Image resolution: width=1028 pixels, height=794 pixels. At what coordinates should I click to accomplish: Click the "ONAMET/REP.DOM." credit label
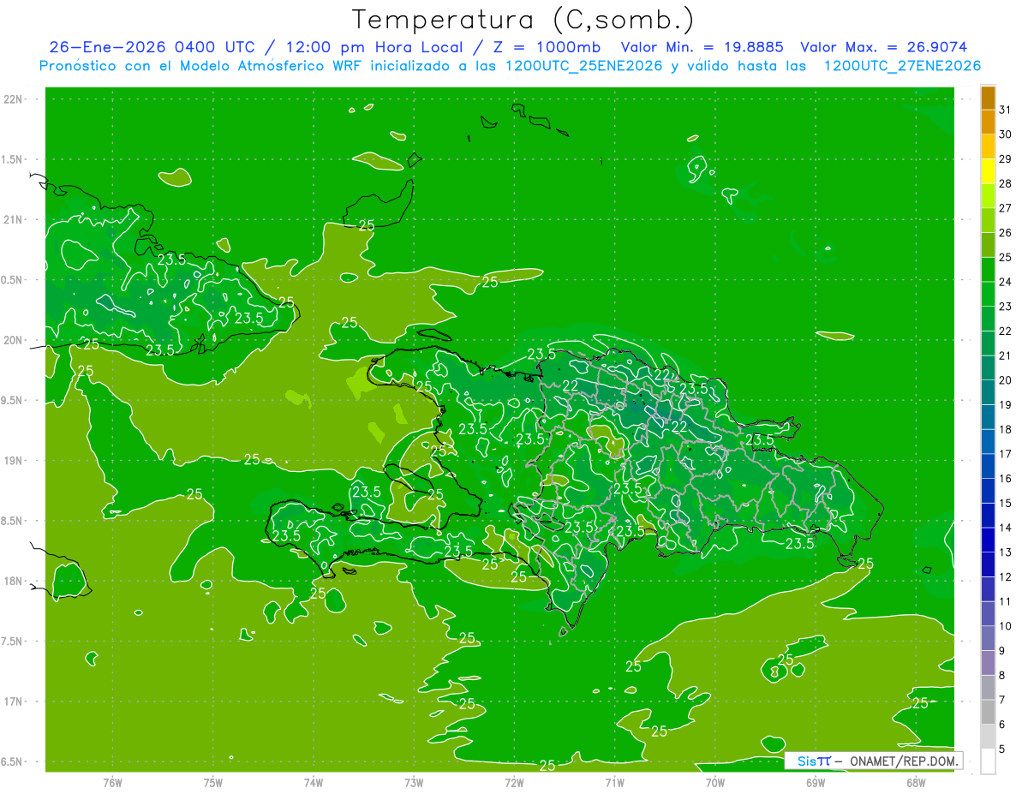(903, 761)
